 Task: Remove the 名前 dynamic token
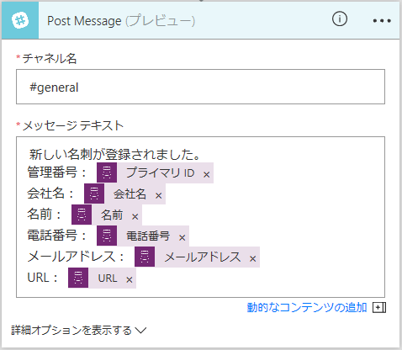coord(135,216)
